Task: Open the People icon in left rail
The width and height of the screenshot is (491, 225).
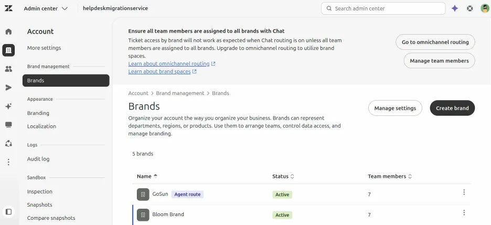Action: click(8, 69)
